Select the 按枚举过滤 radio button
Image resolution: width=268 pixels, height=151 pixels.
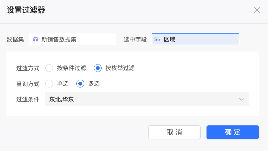(98, 68)
